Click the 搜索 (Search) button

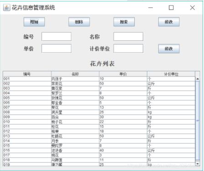click(124, 22)
